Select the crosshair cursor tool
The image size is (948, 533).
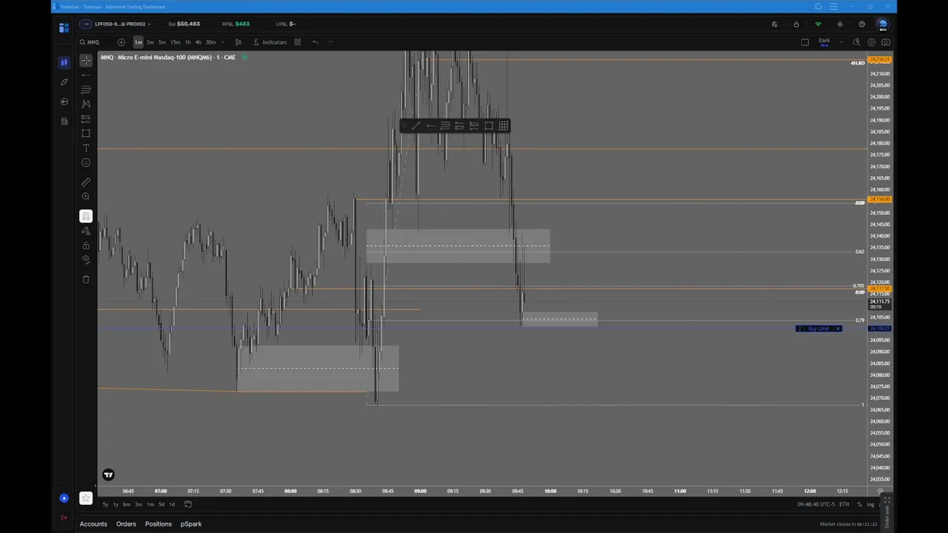(86, 61)
